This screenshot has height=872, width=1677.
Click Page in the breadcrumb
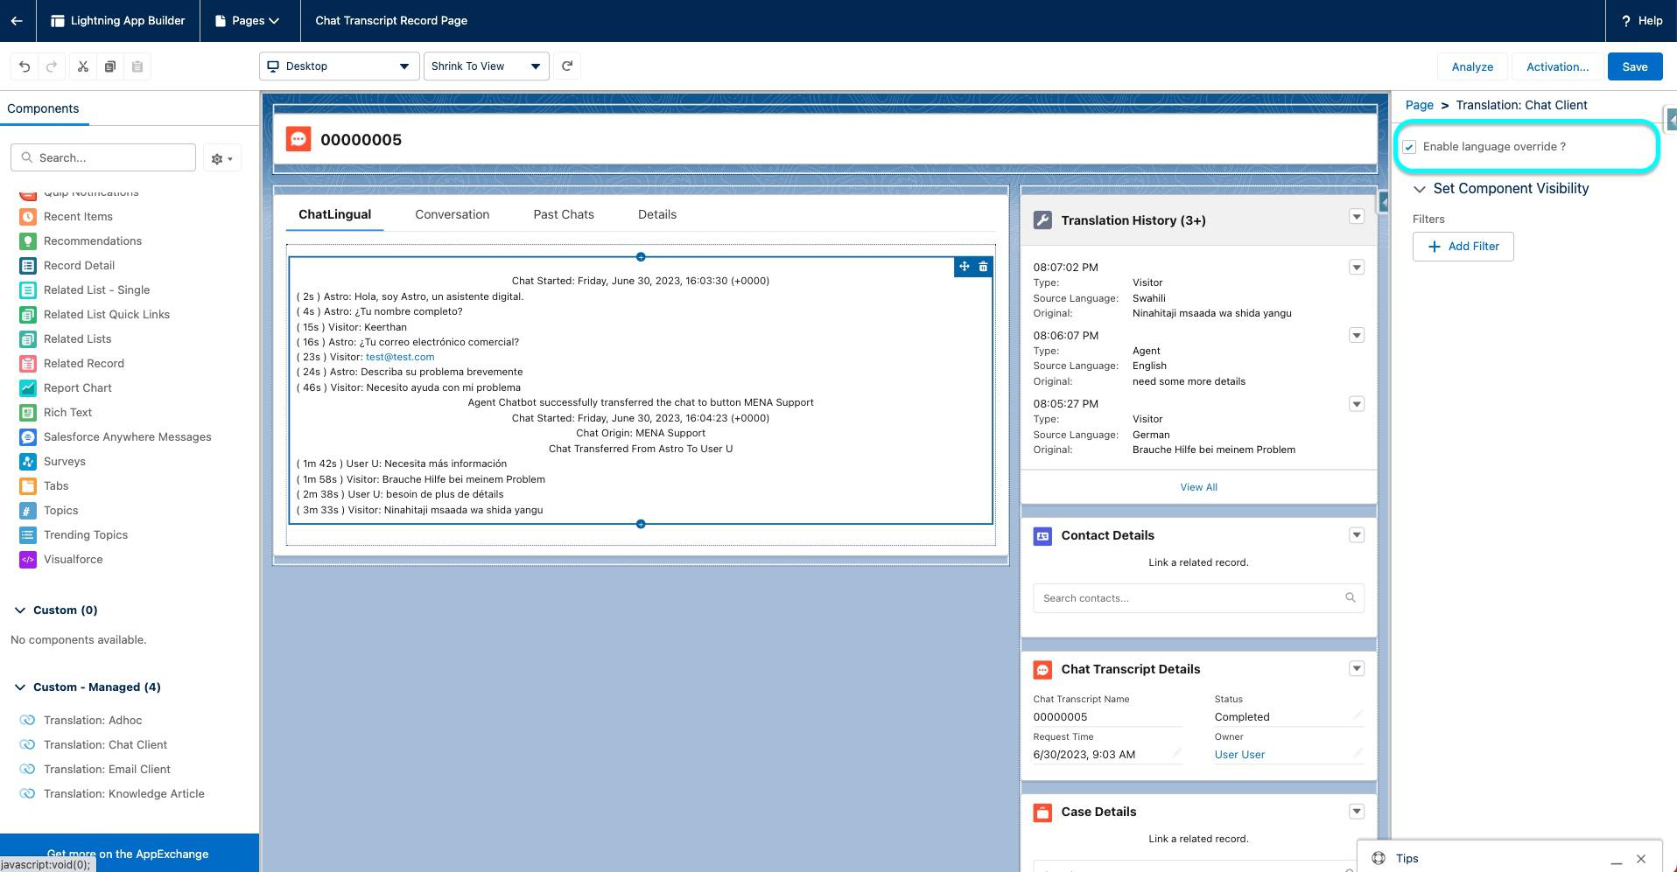(1419, 105)
